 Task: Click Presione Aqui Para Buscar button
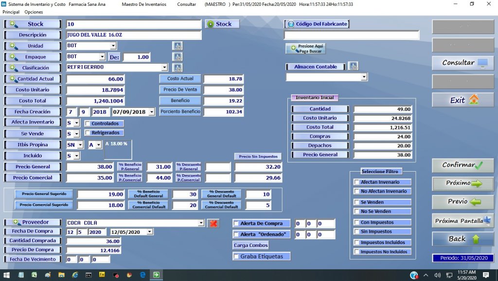click(305, 49)
